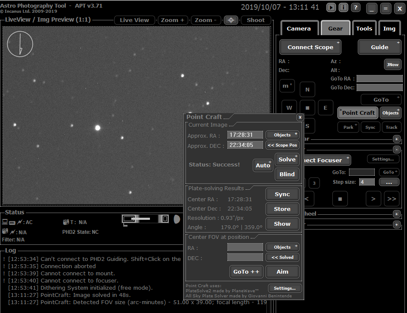Switch to the Camera tab

point(299,29)
